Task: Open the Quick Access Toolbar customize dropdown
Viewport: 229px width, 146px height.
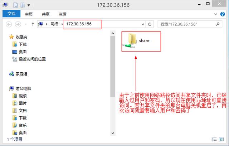Action: (29, 5)
